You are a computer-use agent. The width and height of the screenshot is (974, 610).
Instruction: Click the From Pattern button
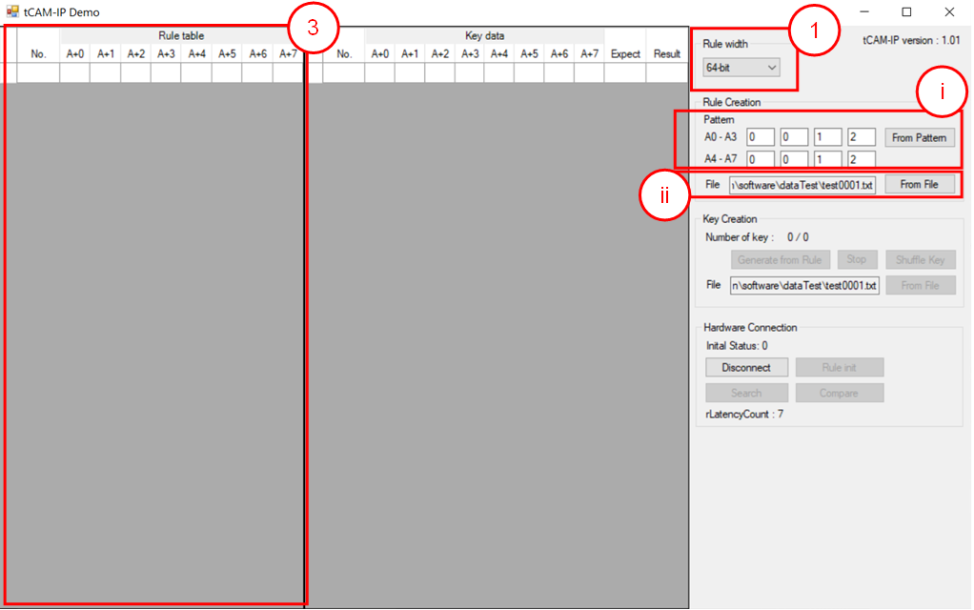920,138
